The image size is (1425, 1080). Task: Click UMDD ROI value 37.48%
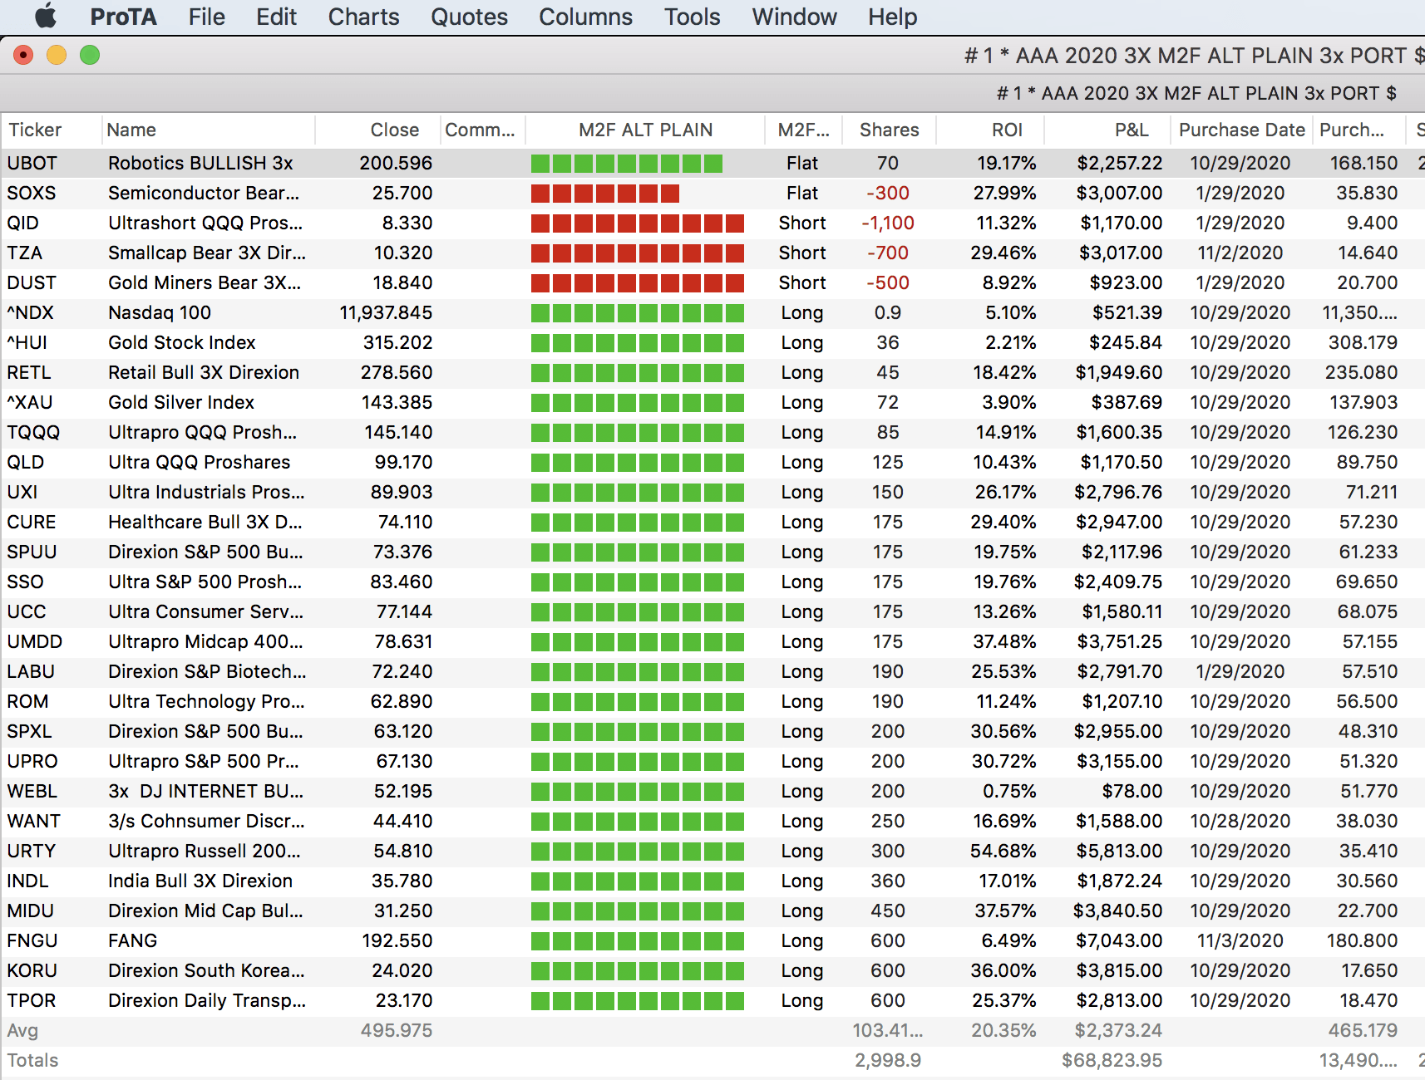click(1005, 641)
